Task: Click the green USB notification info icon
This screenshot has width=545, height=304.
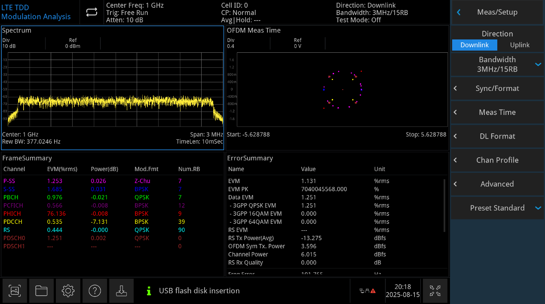Action: 149,291
